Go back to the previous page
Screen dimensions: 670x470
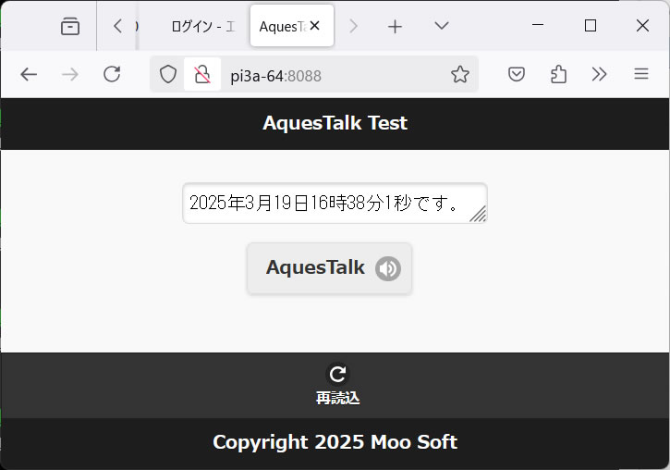[x=29, y=74]
